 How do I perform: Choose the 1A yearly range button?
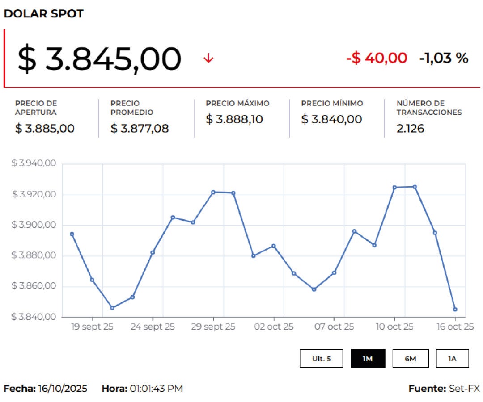(452, 359)
